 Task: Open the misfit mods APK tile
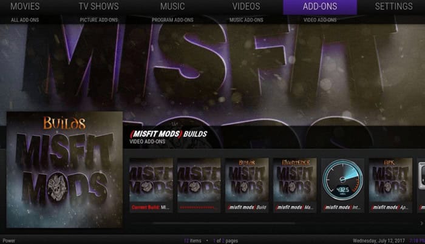[x=390, y=185]
